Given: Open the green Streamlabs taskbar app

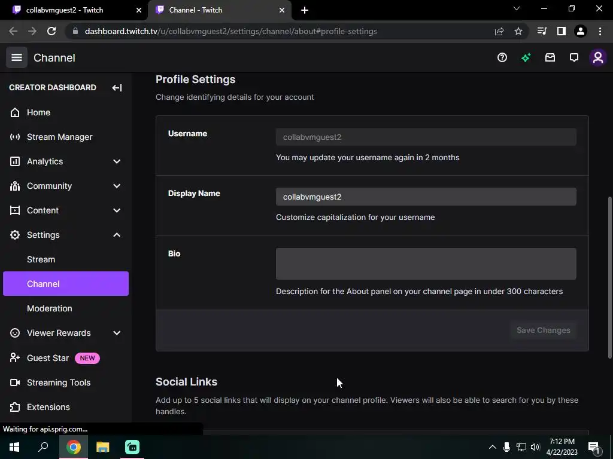Looking at the screenshot, I should pos(132,447).
